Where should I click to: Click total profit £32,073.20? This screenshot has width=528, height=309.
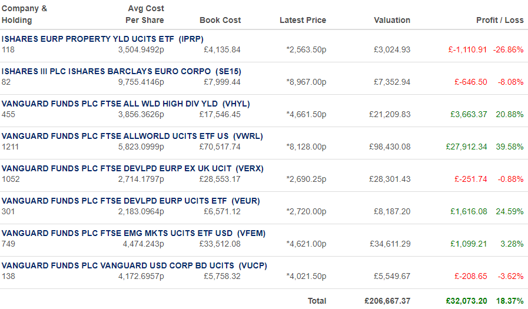(466, 301)
